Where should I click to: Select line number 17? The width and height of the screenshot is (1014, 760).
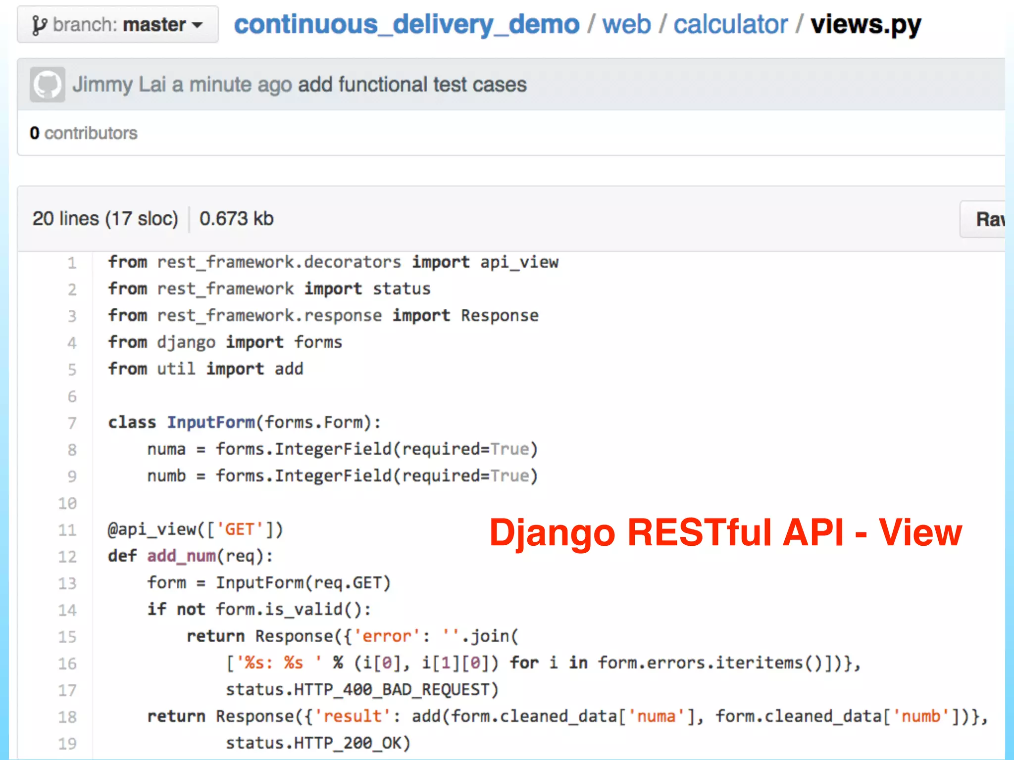tap(68, 690)
